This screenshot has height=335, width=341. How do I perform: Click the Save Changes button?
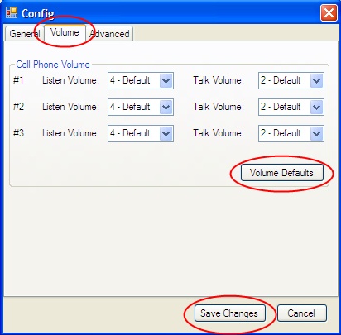[x=229, y=313]
